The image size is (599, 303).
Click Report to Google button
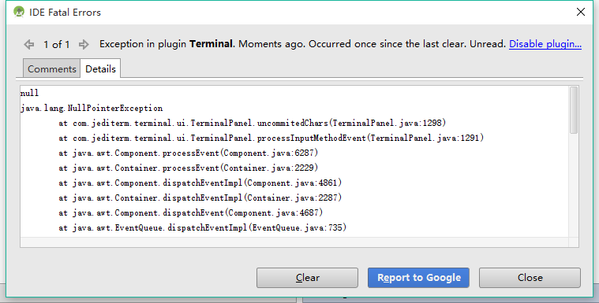pos(419,278)
